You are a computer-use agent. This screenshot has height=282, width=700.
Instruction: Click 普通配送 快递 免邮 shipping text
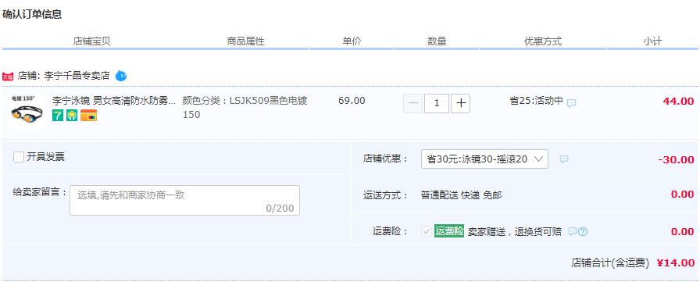(x=461, y=195)
